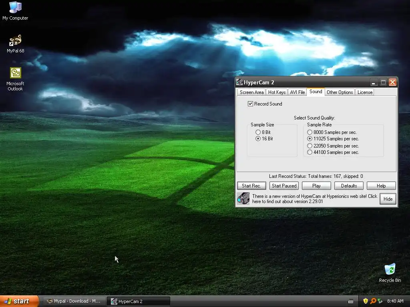The width and height of the screenshot is (410, 307).
Task: Click the new HyperCam version notice text
Action: tap(315, 199)
